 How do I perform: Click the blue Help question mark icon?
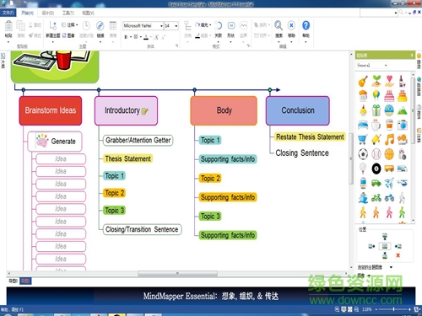point(306,25)
